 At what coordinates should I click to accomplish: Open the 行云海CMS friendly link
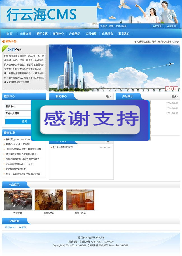[10, 227]
